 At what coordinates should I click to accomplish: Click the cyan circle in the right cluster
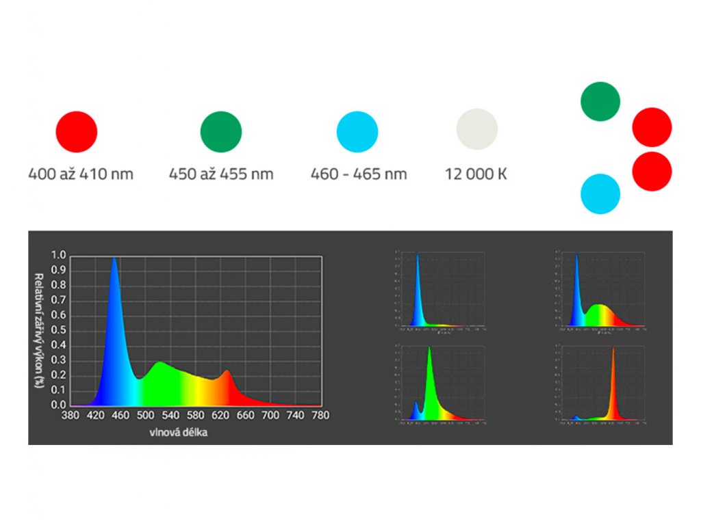(x=600, y=194)
